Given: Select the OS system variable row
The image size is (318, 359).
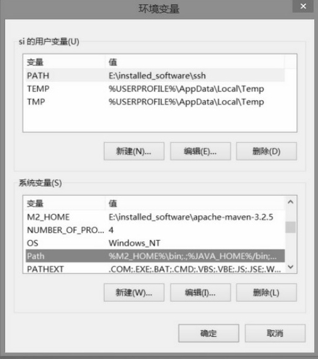Looking at the screenshot, I should coord(156,243).
